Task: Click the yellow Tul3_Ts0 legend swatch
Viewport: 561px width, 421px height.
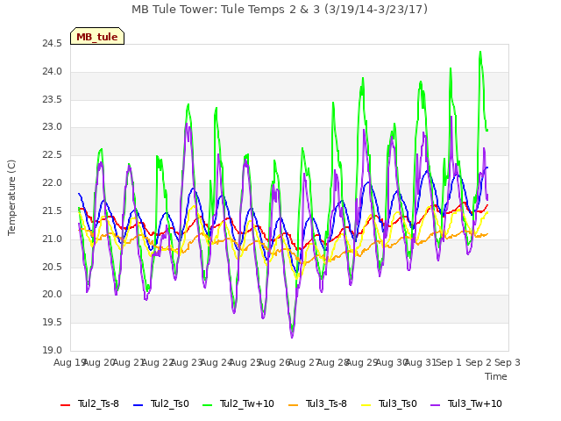Action: (366, 405)
